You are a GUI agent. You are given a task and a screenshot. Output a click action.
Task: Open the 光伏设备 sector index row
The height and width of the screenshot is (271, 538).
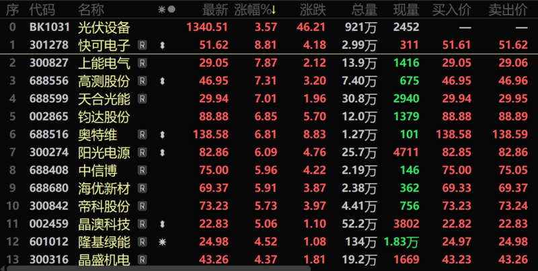(x=269, y=27)
